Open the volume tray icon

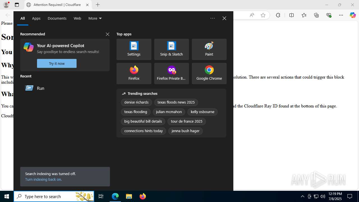click(x=323, y=196)
